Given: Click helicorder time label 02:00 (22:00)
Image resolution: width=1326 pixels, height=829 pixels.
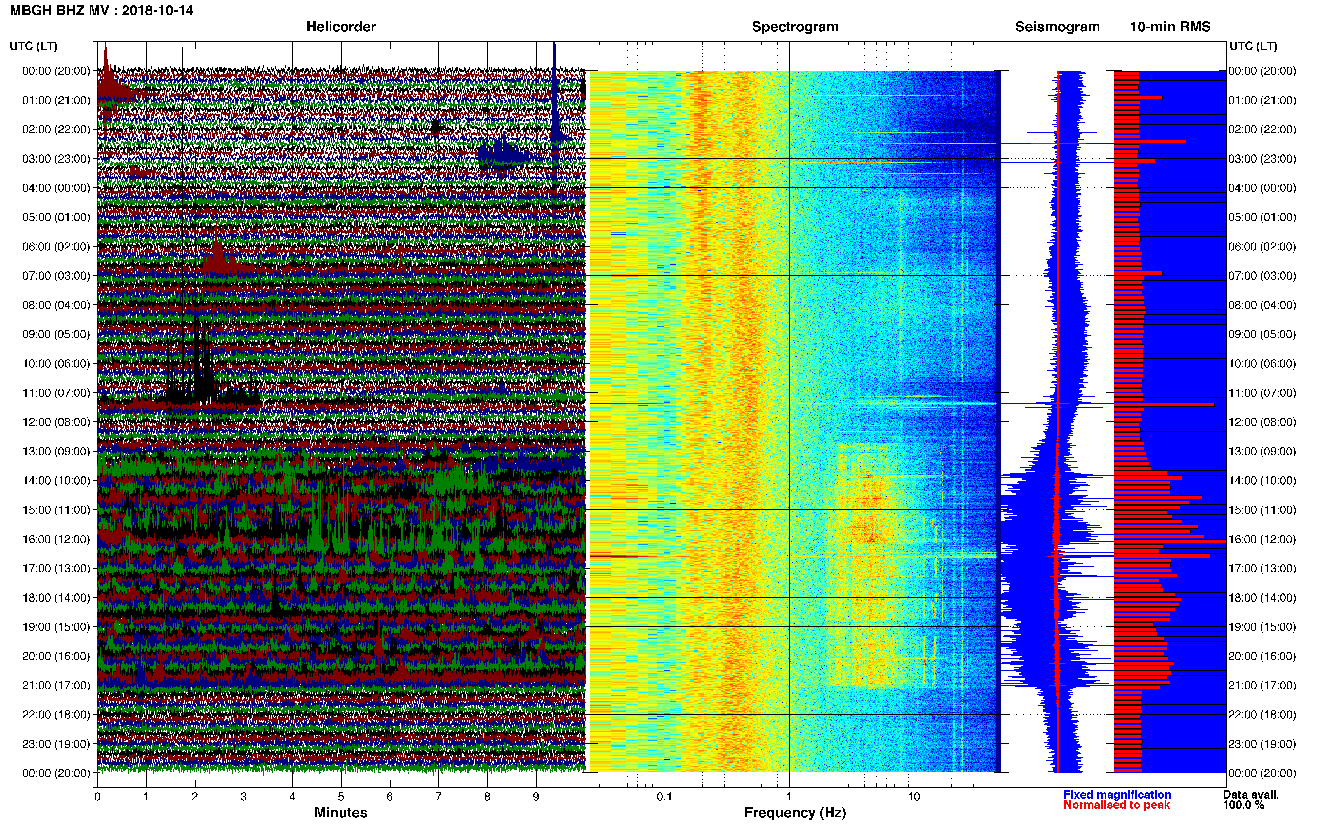Looking at the screenshot, I should pos(56,129).
